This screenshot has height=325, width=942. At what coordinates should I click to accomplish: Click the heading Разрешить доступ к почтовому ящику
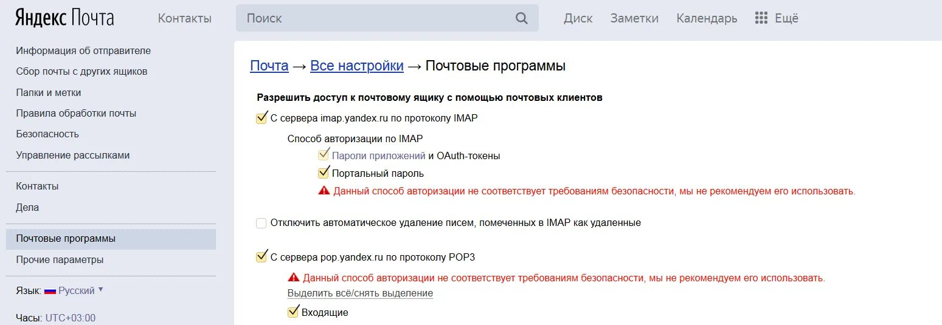(x=430, y=97)
